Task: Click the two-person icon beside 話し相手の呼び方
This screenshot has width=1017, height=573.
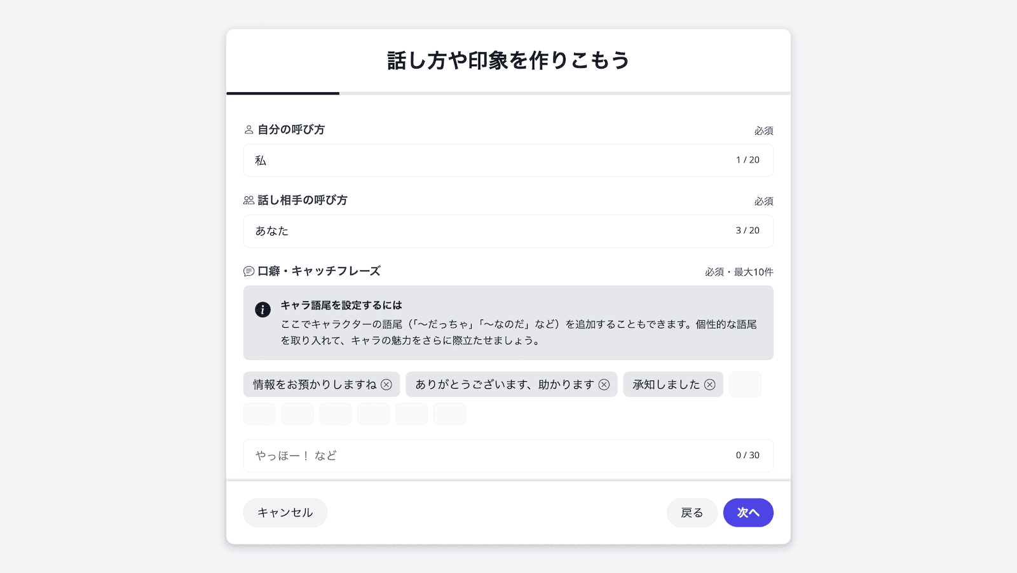Action: 248,200
